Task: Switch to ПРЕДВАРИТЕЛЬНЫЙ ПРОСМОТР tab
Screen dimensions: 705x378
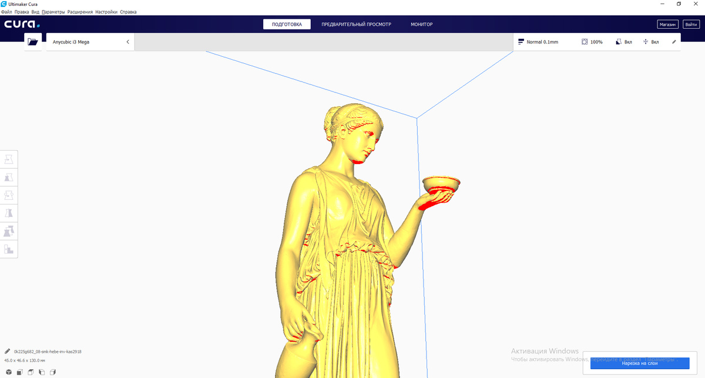Action: click(x=356, y=25)
